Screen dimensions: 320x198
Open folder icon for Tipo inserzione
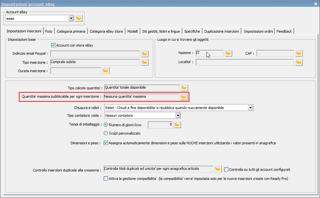click(x=145, y=62)
